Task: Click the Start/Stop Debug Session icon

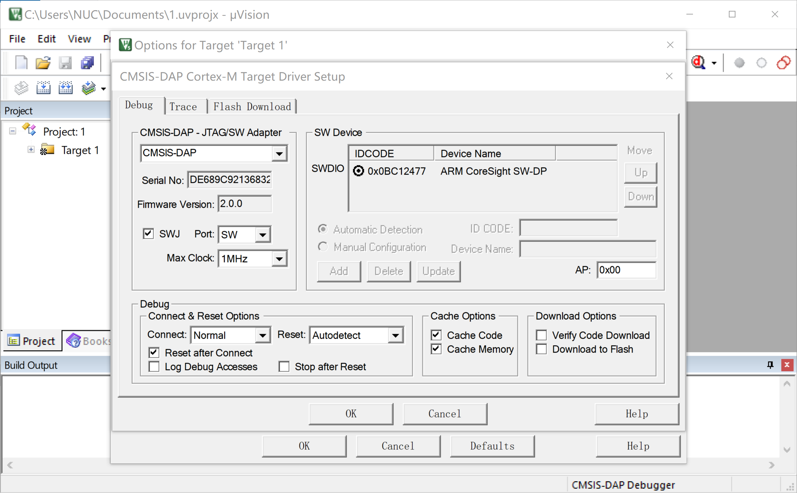Action: click(699, 63)
